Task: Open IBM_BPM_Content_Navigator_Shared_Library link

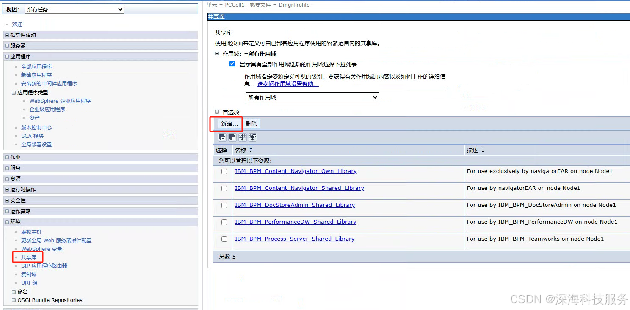Action: tap(299, 188)
